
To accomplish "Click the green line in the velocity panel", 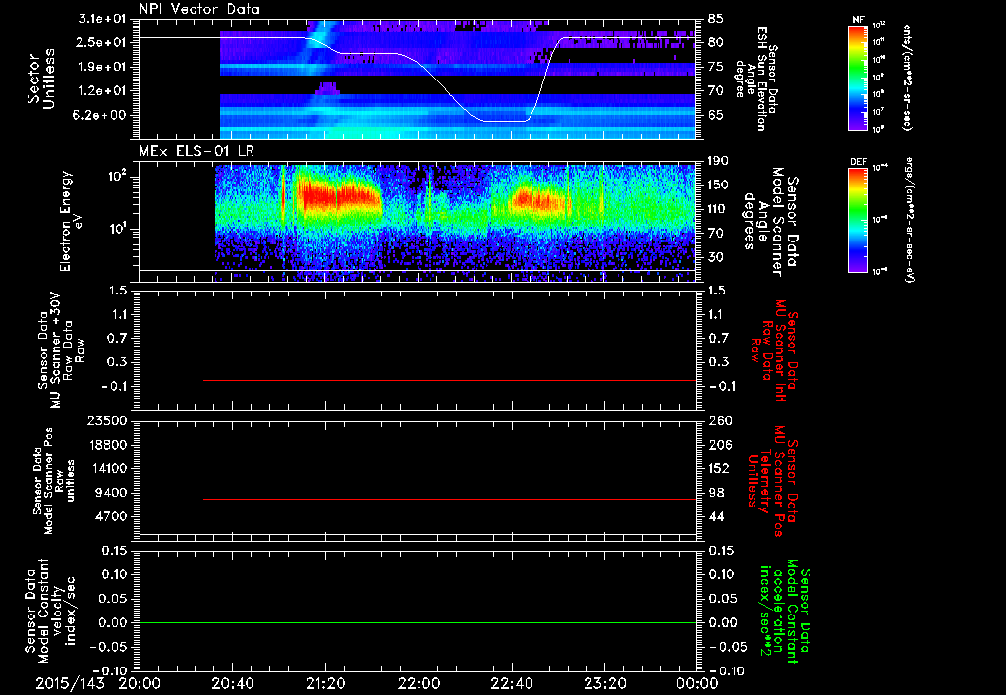I will click(x=417, y=622).
